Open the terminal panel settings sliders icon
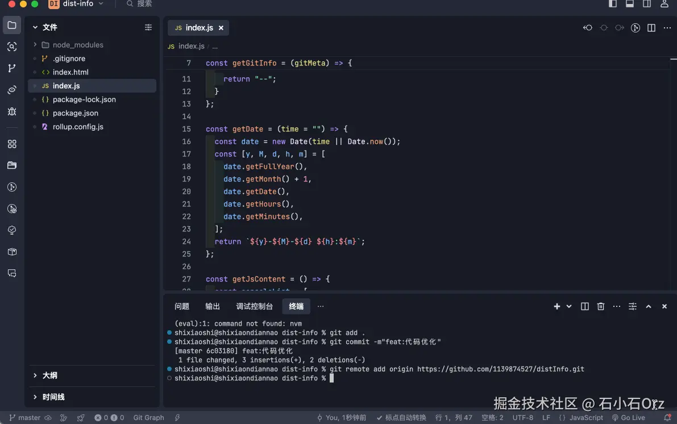 (633, 306)
